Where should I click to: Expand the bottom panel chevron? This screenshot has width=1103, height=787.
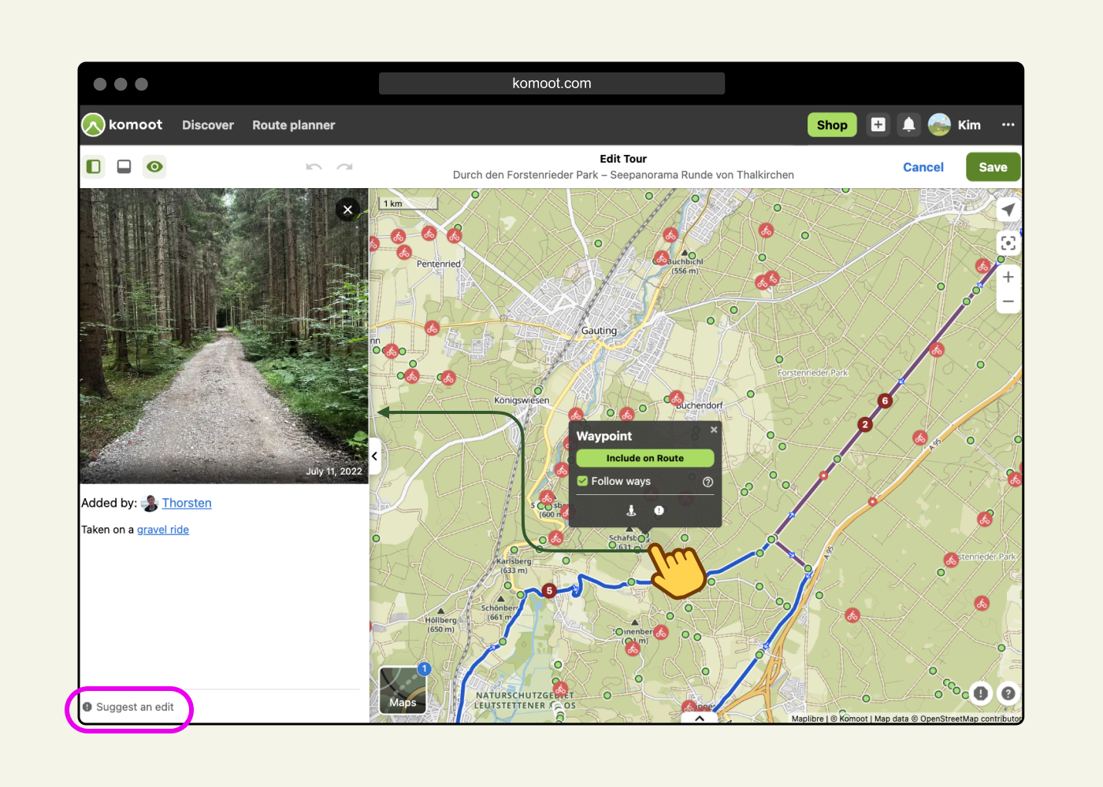point(699,718)
